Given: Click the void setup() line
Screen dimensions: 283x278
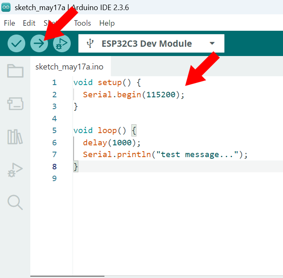Looking at the screenshot, I should 107,83.
